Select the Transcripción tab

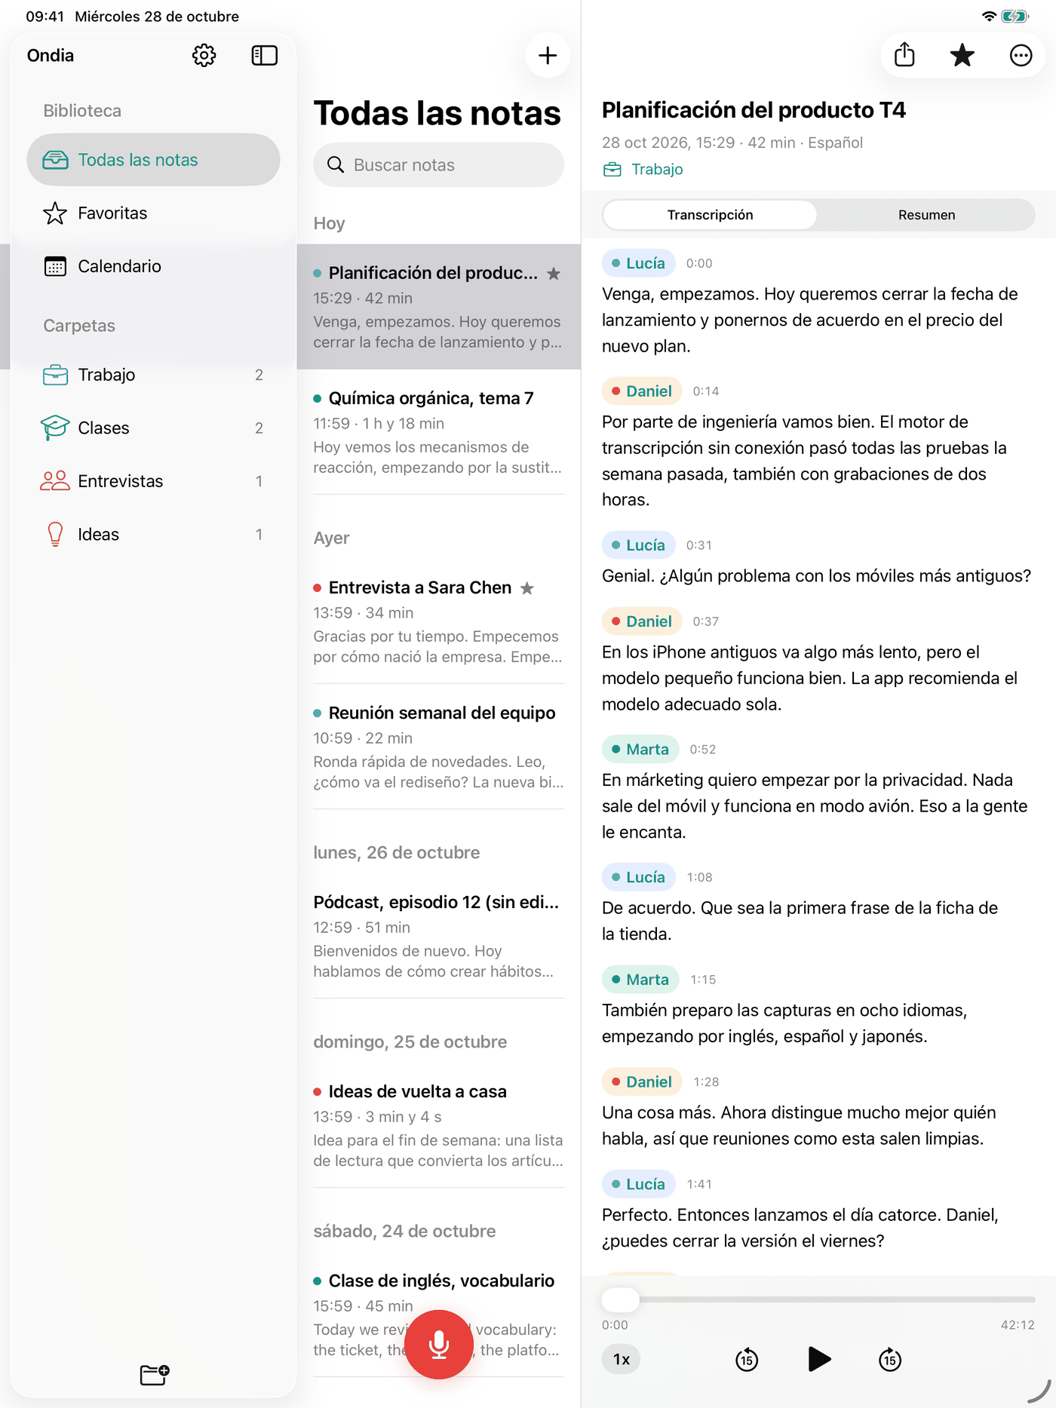(x=710, y=215)
